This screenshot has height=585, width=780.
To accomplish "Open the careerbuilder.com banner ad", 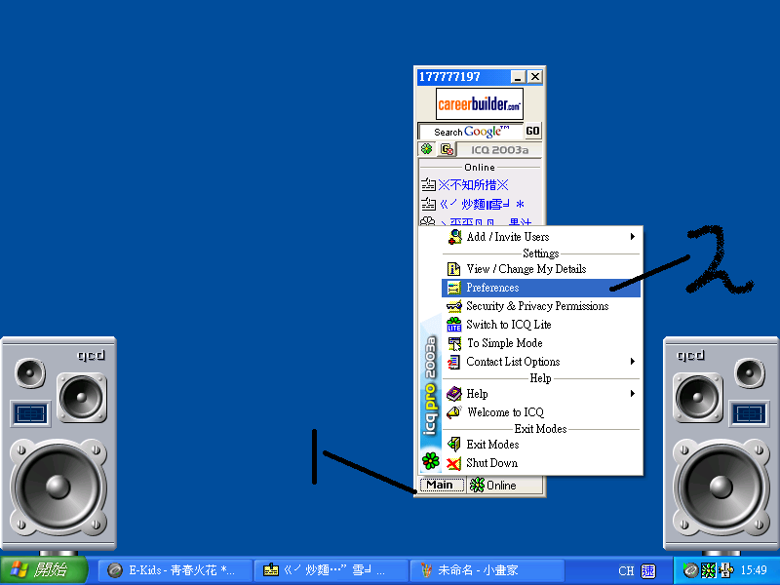I will (x=480, y=104).
